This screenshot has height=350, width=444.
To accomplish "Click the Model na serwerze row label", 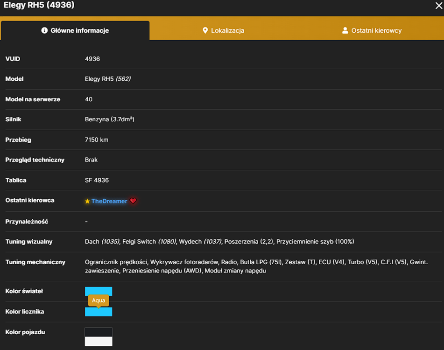I will (x=33, y=99).
